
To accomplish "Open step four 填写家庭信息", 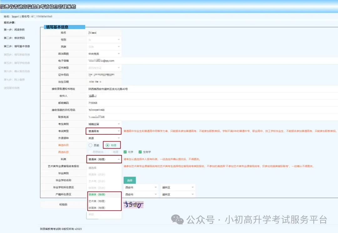I will click(x=17, y=55).
